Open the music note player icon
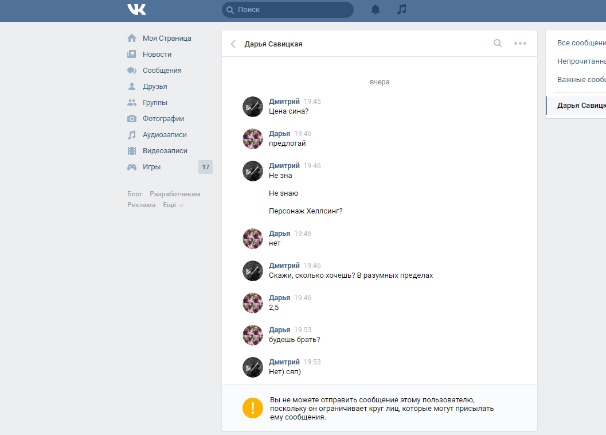 pos(401,9)
